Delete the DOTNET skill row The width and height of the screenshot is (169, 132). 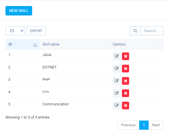pos(125,68)
